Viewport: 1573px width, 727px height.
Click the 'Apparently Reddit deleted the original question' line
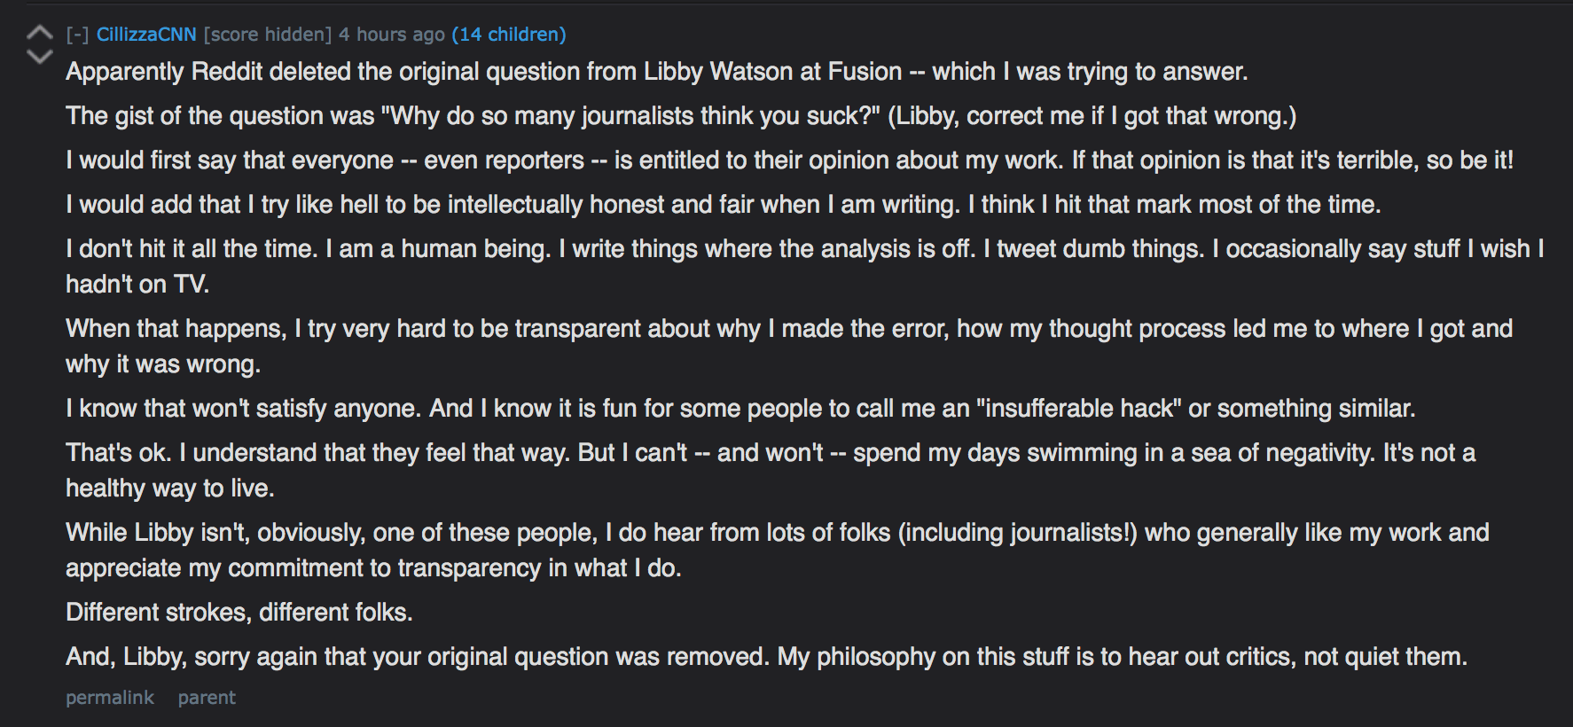pyautogui.click(x=657, y=72)
